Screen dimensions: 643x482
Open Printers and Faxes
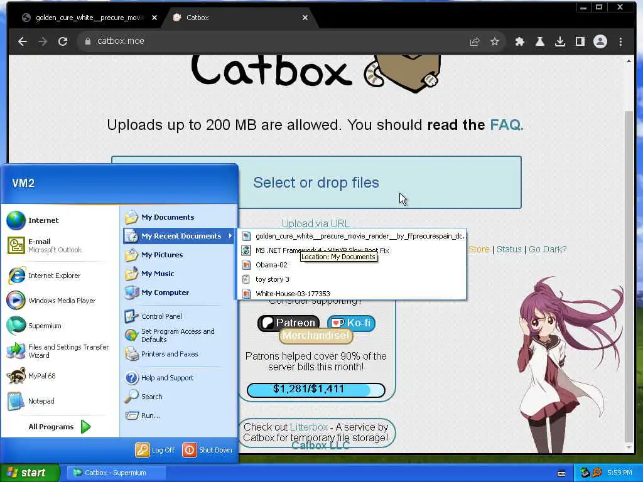coord(179,354)
